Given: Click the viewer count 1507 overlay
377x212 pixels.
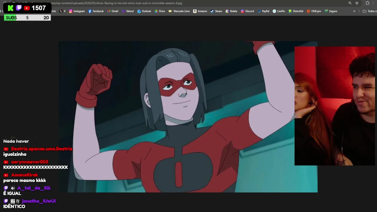Looking at the screenshot, I should [x=27, y=8].
